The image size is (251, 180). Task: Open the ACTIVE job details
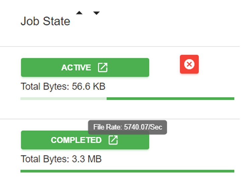point(85,67)
